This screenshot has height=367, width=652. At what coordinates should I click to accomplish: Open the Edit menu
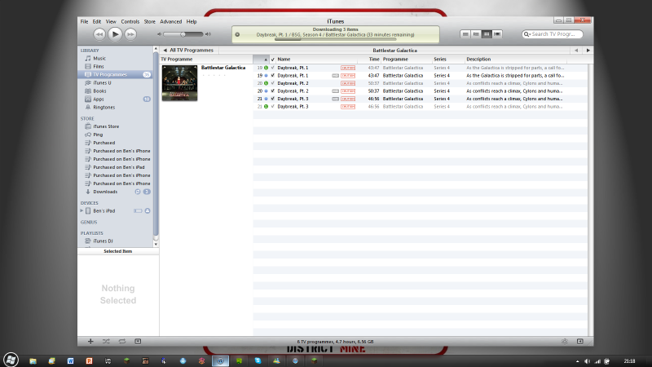(x=96, y=22)
